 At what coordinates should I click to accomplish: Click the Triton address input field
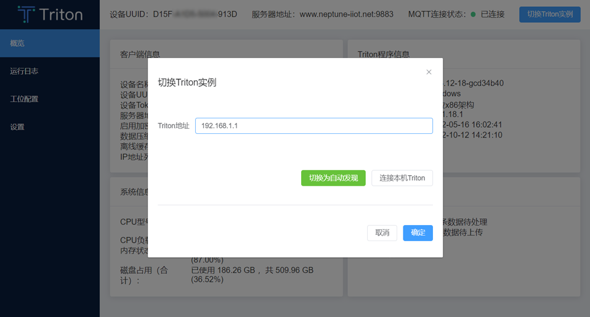click(314, 126)
